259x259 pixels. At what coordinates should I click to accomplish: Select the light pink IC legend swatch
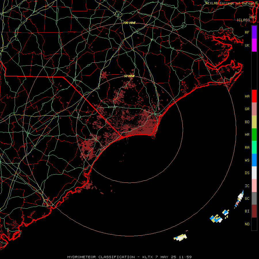point(254,186)
